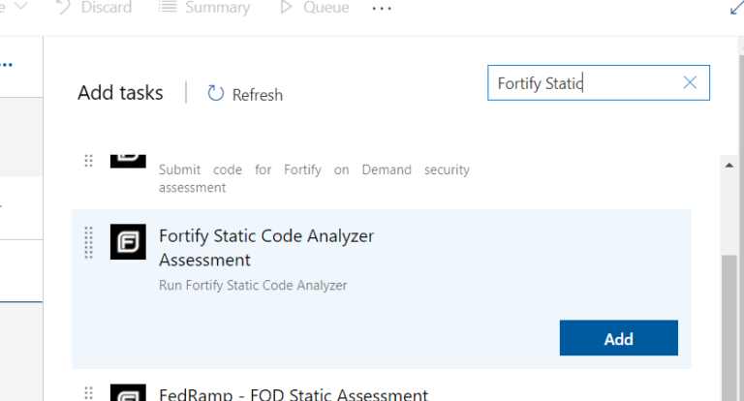Click the Fortify Static Code Analyzer logo icon
Viewport: 744px width, 401px height.
(128, 242)
